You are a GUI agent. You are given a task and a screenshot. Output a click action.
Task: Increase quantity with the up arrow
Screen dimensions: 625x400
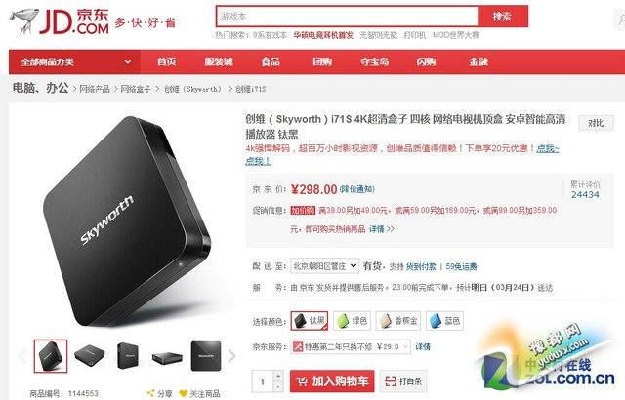[278, 376]
